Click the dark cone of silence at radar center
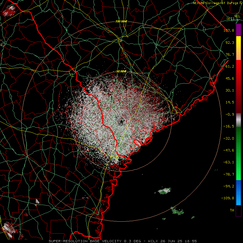 coord(122,122)
